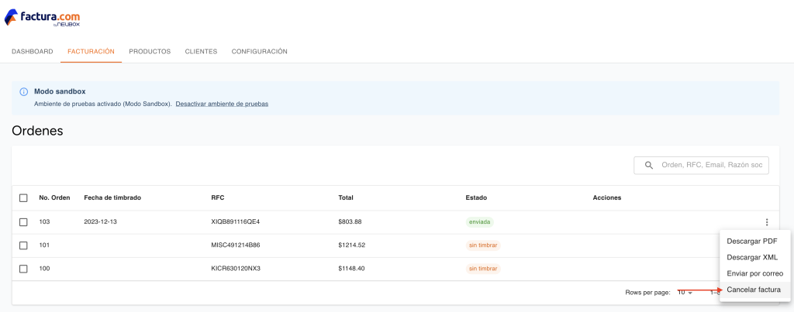Click the Estado column header
This screenshot has height=312, width=794.
pos(476,197)
